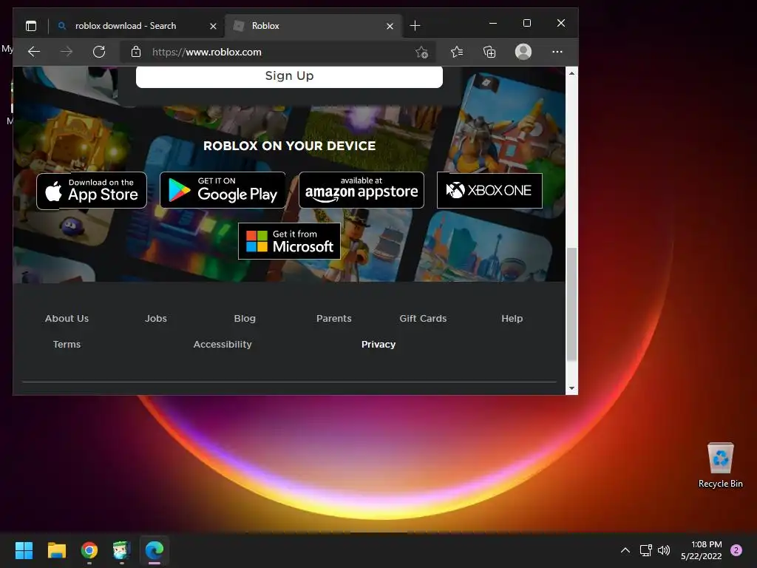Open the Edge Settings and more menu
The height and width of the screenshot is (568, 757).
pyautogui.click(x=557, y=52)
